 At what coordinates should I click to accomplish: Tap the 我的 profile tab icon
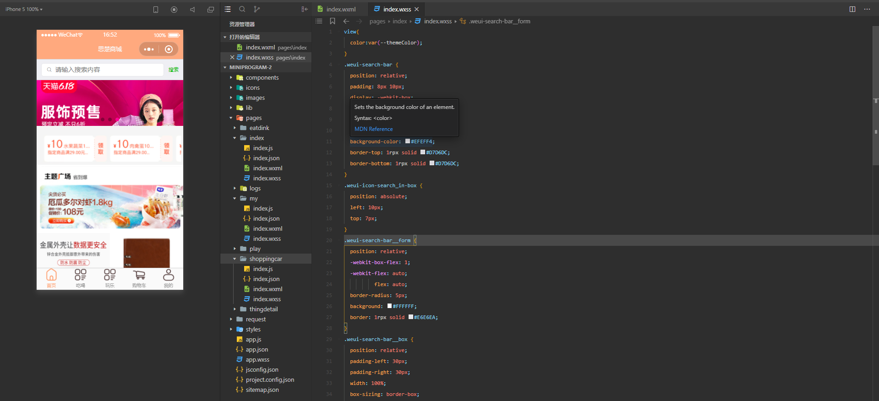pos(169,278)
